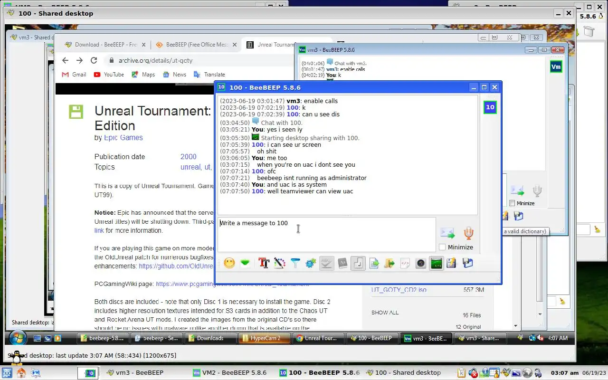The height and width of the screenshot is (380, 608).
Task: Click the dictionary word completer icon
Action: [x=342, y=263]
